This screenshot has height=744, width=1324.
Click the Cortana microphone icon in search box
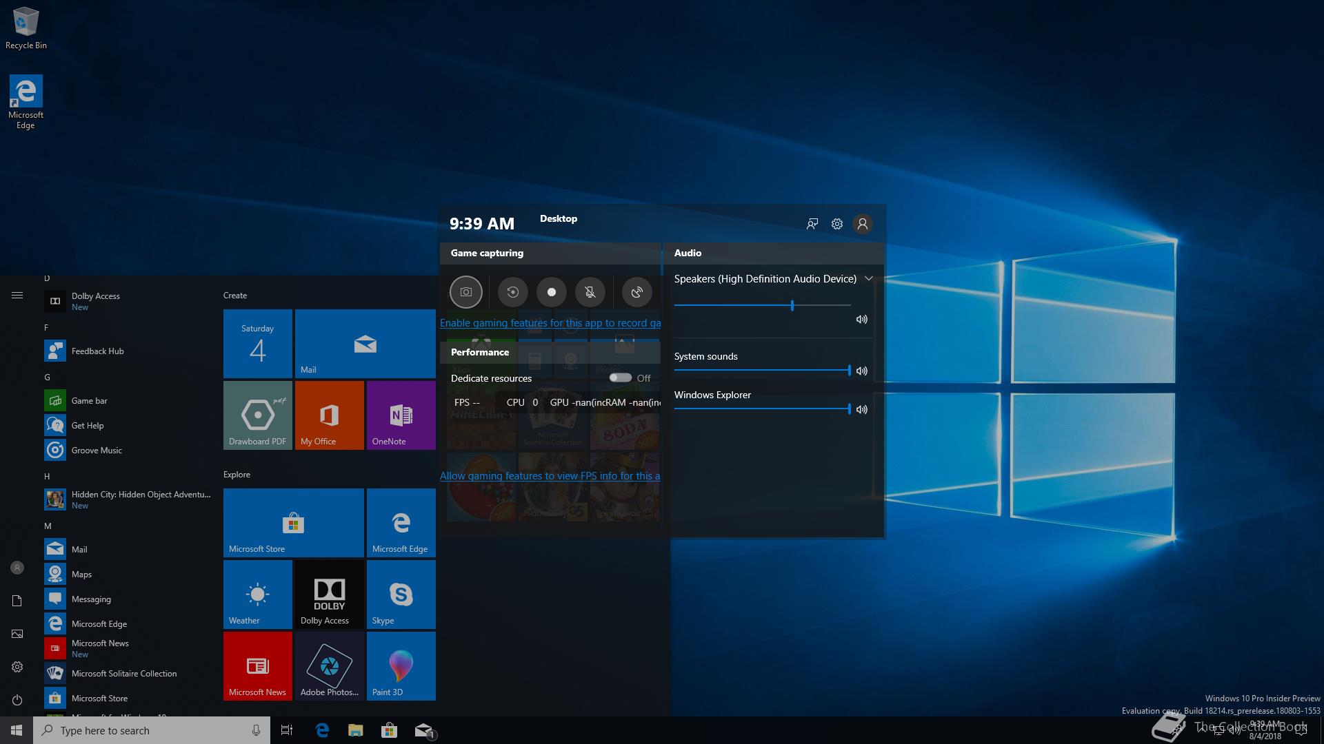256,730
